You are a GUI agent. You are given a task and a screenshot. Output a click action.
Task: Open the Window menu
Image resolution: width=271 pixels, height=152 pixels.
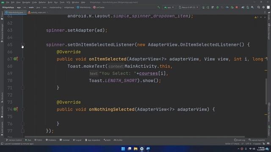[x=75, y=3]
